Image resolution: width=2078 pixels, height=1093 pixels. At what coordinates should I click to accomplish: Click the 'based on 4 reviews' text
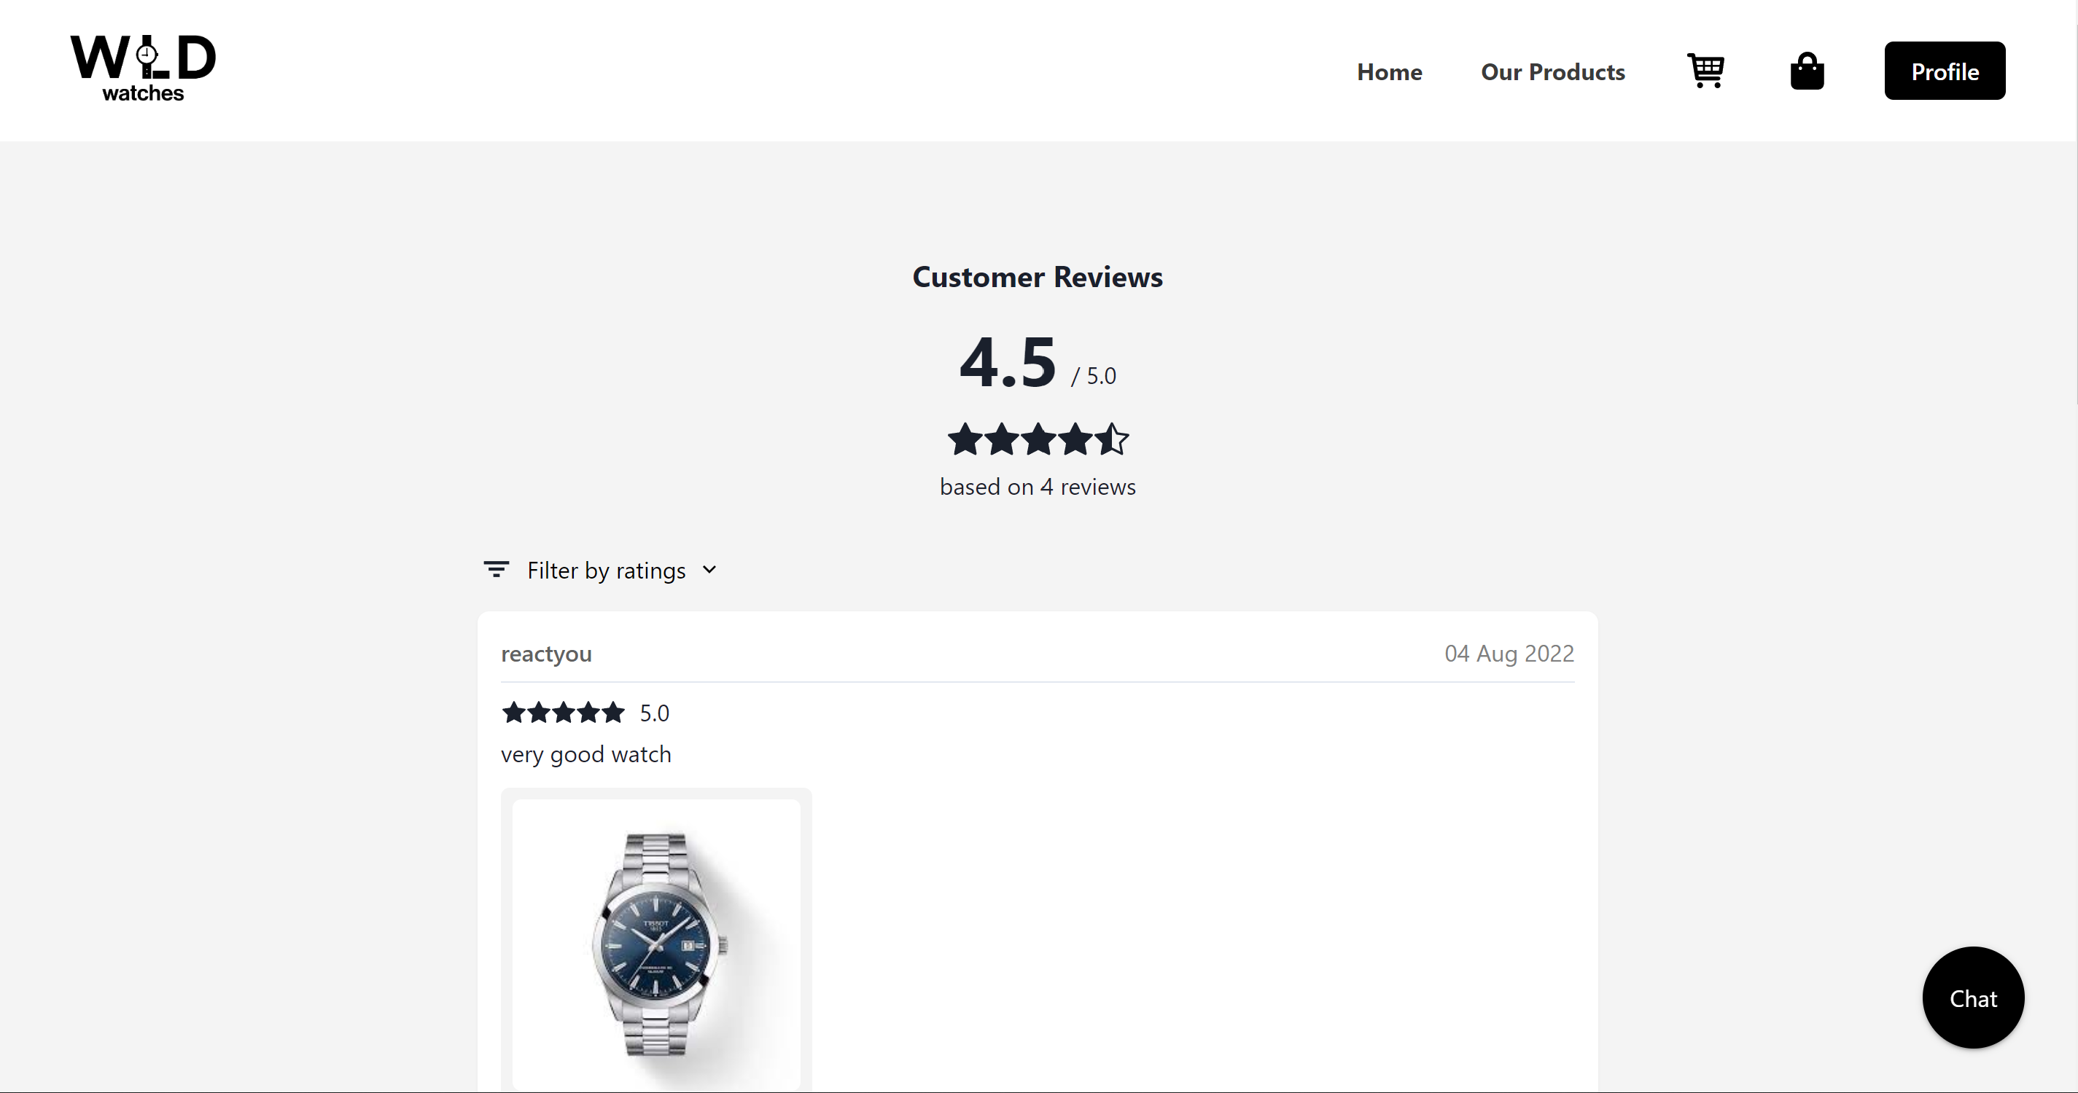coord(1038,487)
